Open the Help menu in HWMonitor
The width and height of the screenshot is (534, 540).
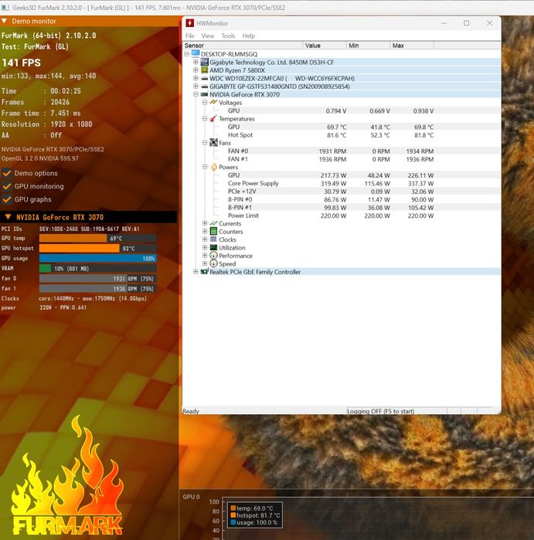[x=249, y=36]
